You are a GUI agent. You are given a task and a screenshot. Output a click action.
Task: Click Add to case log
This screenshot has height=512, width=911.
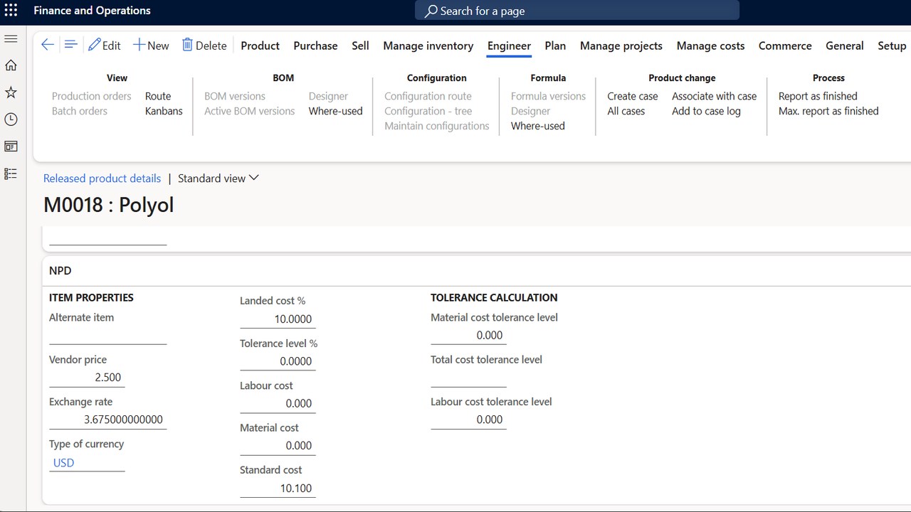tap(706, 111)
